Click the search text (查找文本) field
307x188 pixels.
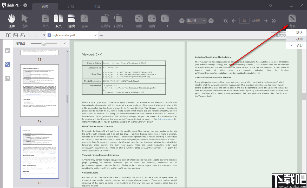pyautogui.click(x=279, y=35)
